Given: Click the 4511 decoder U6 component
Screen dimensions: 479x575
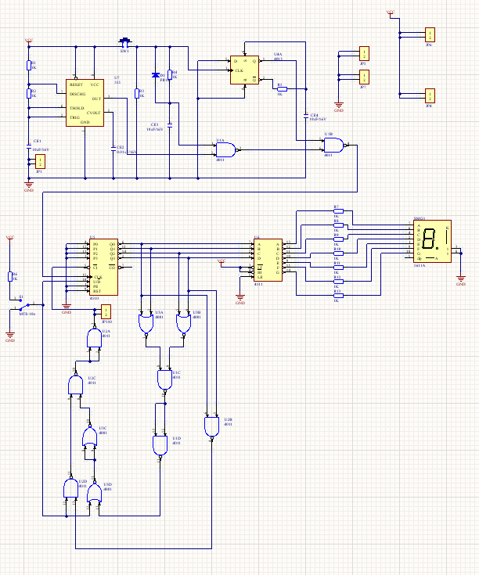Looking at the screenshot, I should (268, 261).
